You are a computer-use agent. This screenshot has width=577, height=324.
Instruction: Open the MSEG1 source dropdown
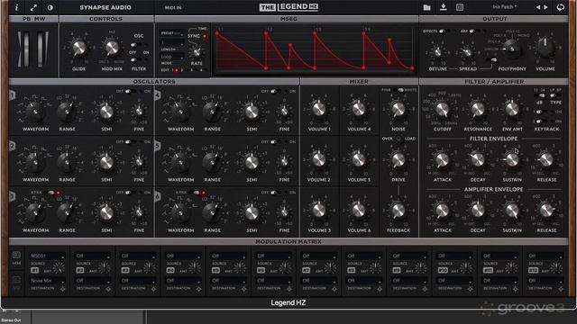point(48,256)
